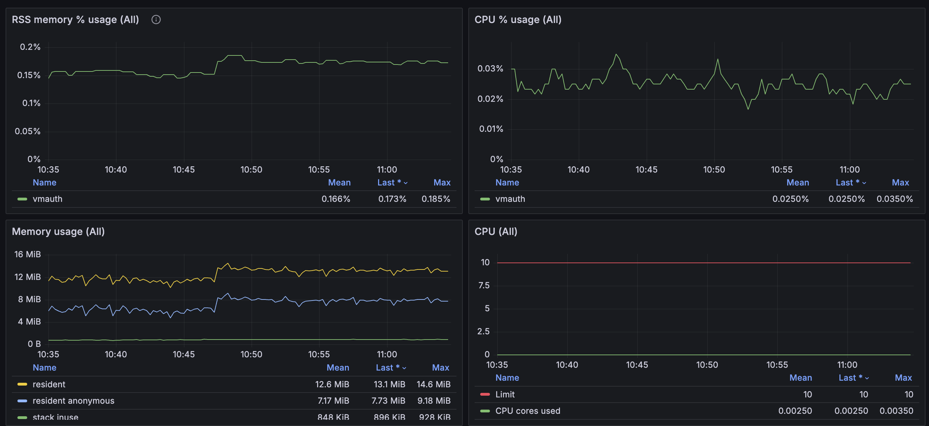The image size is (929, 426).
Task: Sort CPU (All) legend by Max column
Action: pos(903,378)
